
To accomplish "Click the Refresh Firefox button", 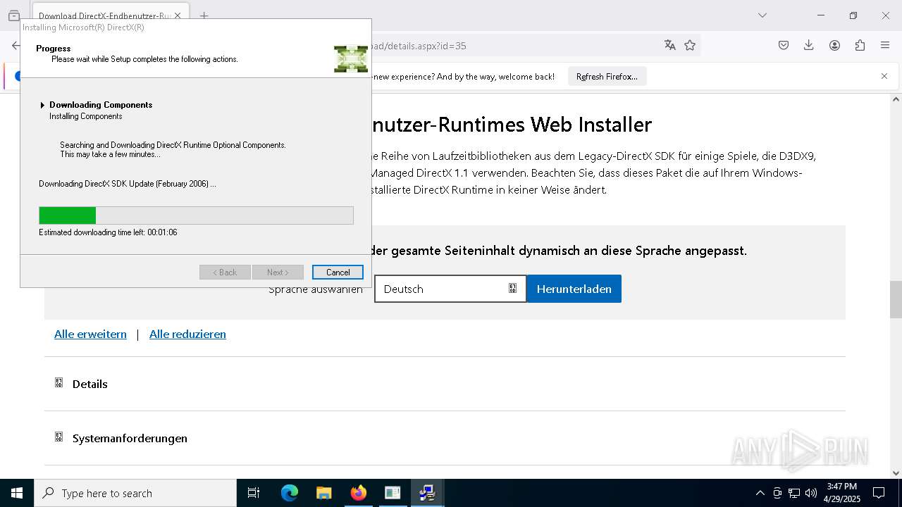I will [x=607, y=77].
